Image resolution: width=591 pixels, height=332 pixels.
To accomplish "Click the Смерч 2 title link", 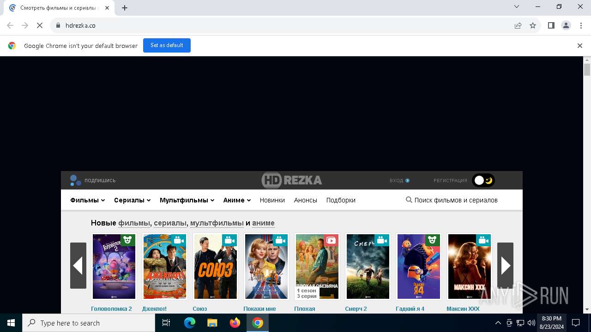I will tap(356, 309).
